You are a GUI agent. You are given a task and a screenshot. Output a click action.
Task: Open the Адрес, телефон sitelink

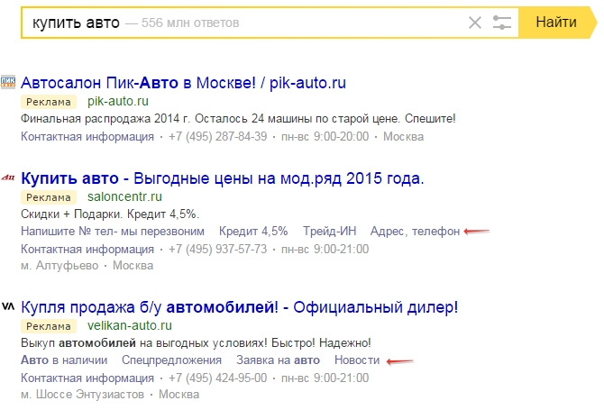coord(415,232)
